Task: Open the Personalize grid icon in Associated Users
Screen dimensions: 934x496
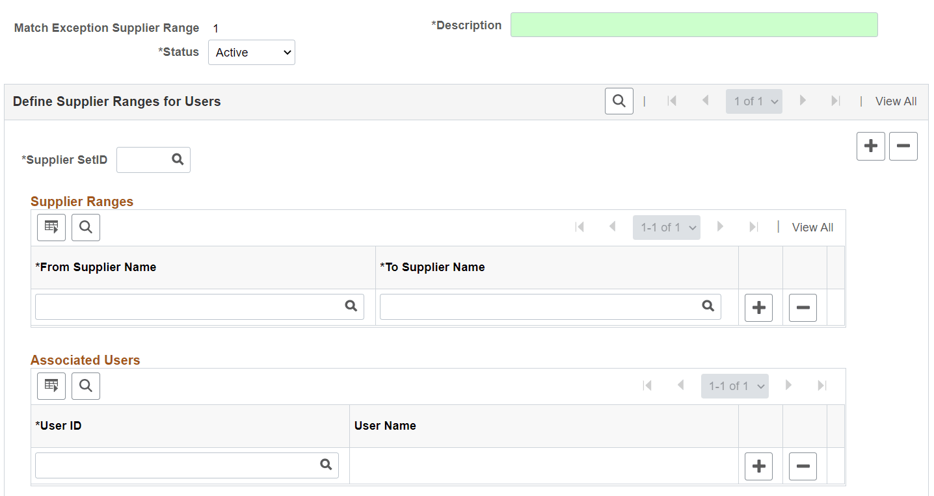Action: pyautogui.click(x=51, y=385)
